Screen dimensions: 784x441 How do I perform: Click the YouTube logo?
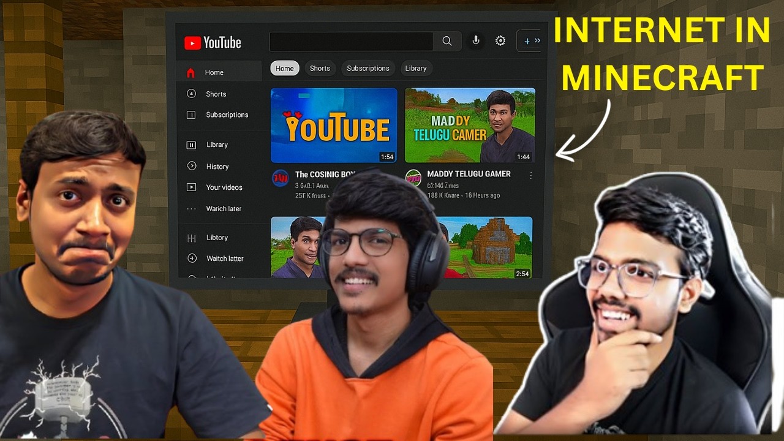pos(213,42)
